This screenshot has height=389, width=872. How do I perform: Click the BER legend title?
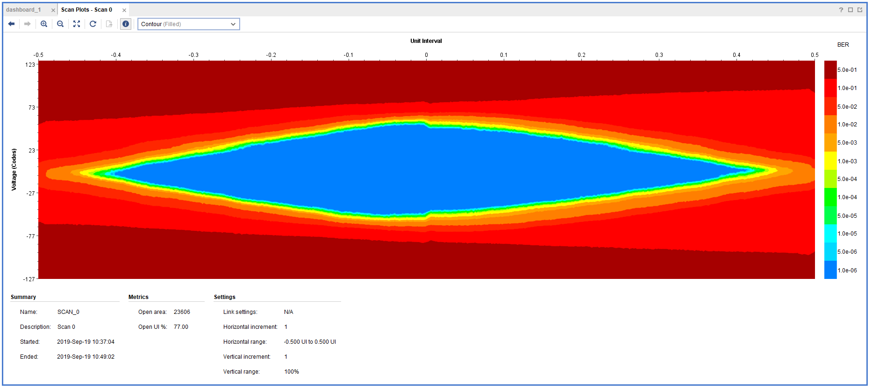coord(843,45)
